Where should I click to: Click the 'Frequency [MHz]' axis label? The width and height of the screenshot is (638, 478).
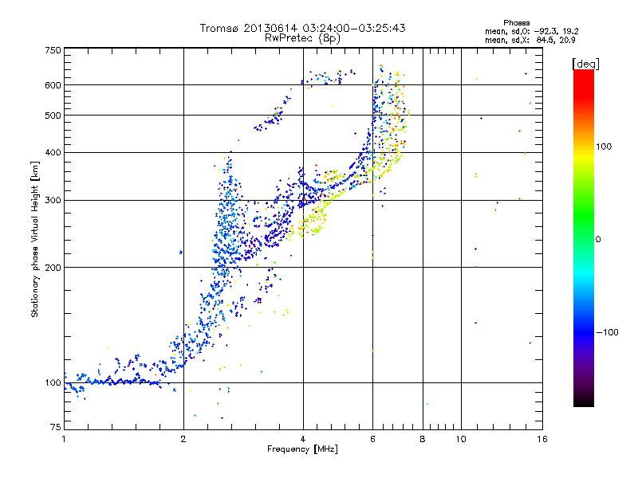tap(302, 449)
